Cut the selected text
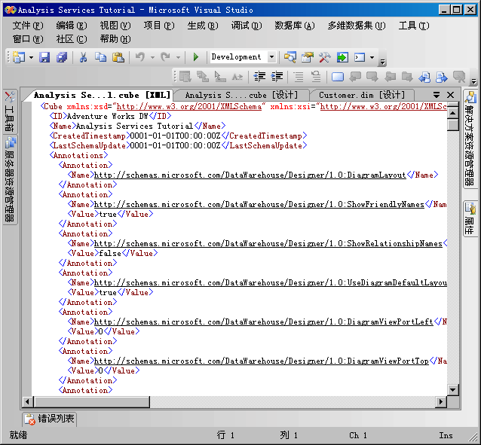481x445 pixels. (83, 57)
